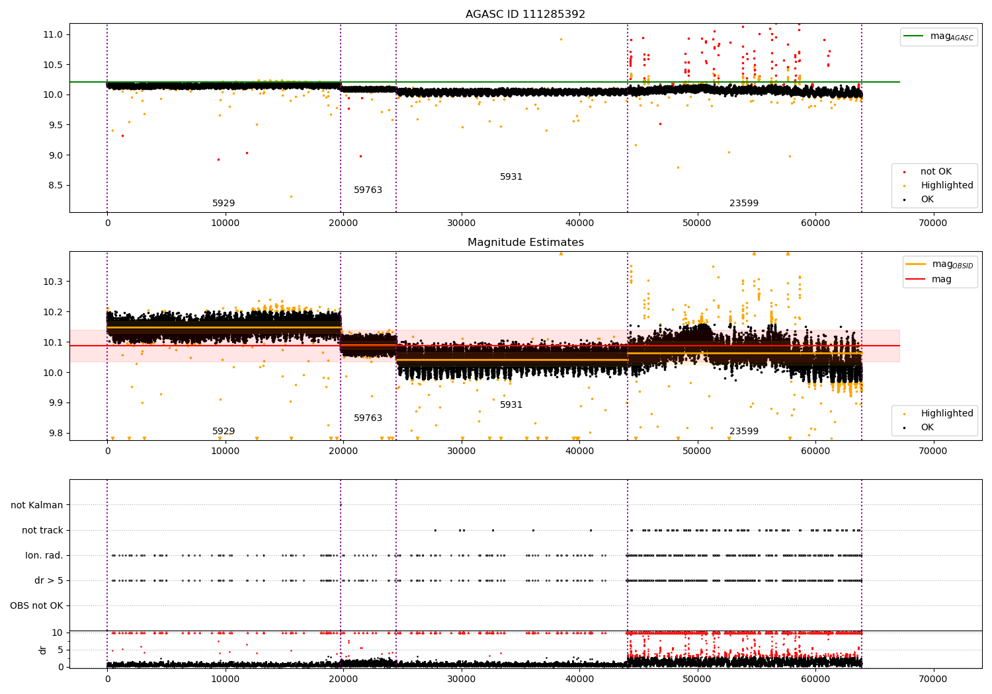This screenshot has width=992, height=694.
Task: Click the 9.8 y-axis tick label
Action: pyautogui.click(x=58, y=433)
